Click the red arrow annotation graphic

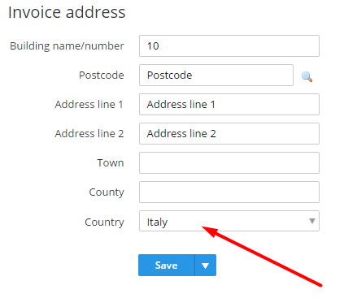[262, 257]
